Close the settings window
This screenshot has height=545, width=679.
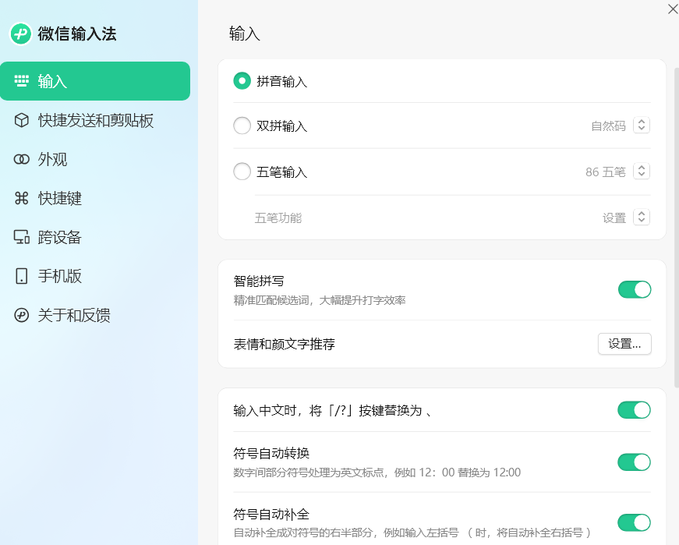tap(673, 9)
